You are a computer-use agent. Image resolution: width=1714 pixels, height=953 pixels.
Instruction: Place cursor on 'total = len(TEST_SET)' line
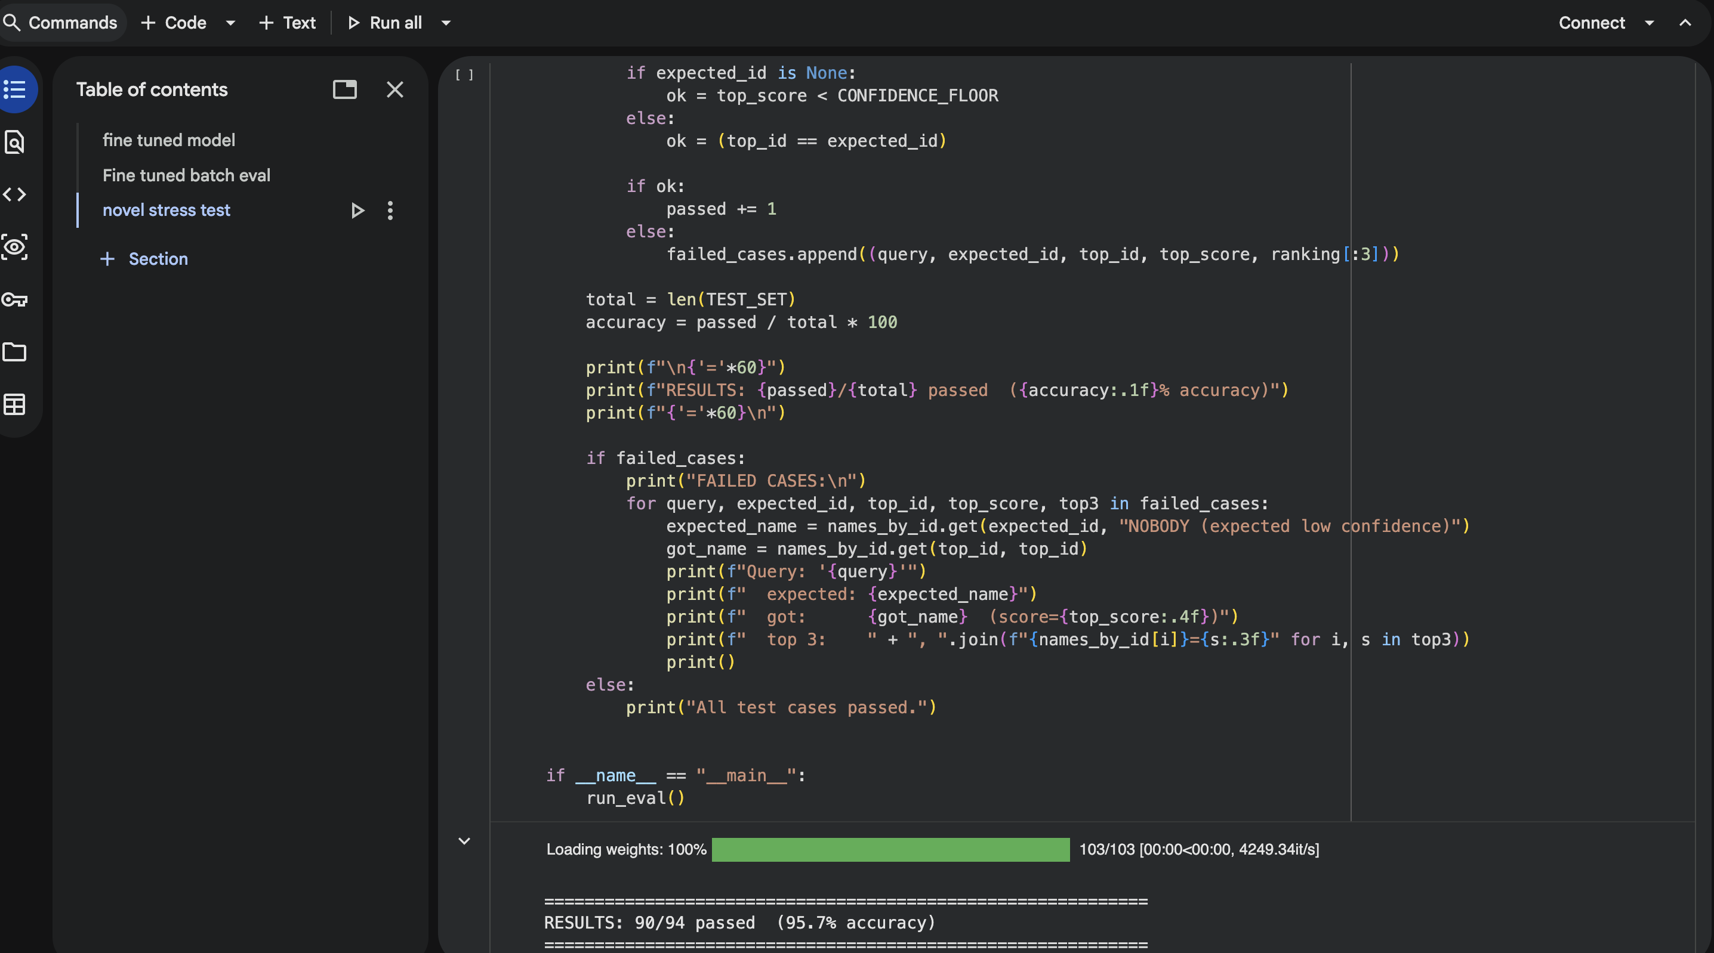click(x=690, y=299)
